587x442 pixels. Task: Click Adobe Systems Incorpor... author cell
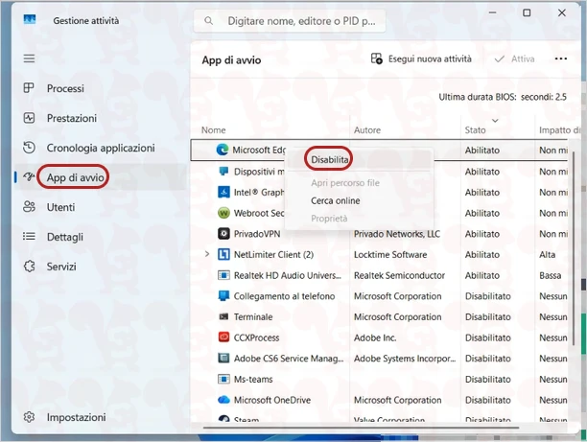(x=405, y=359)
